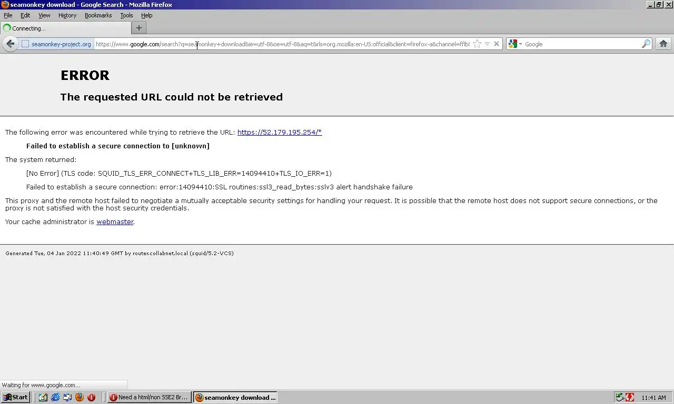
Task: Open the Windows Start button
Action: click(x=15, y=397)
